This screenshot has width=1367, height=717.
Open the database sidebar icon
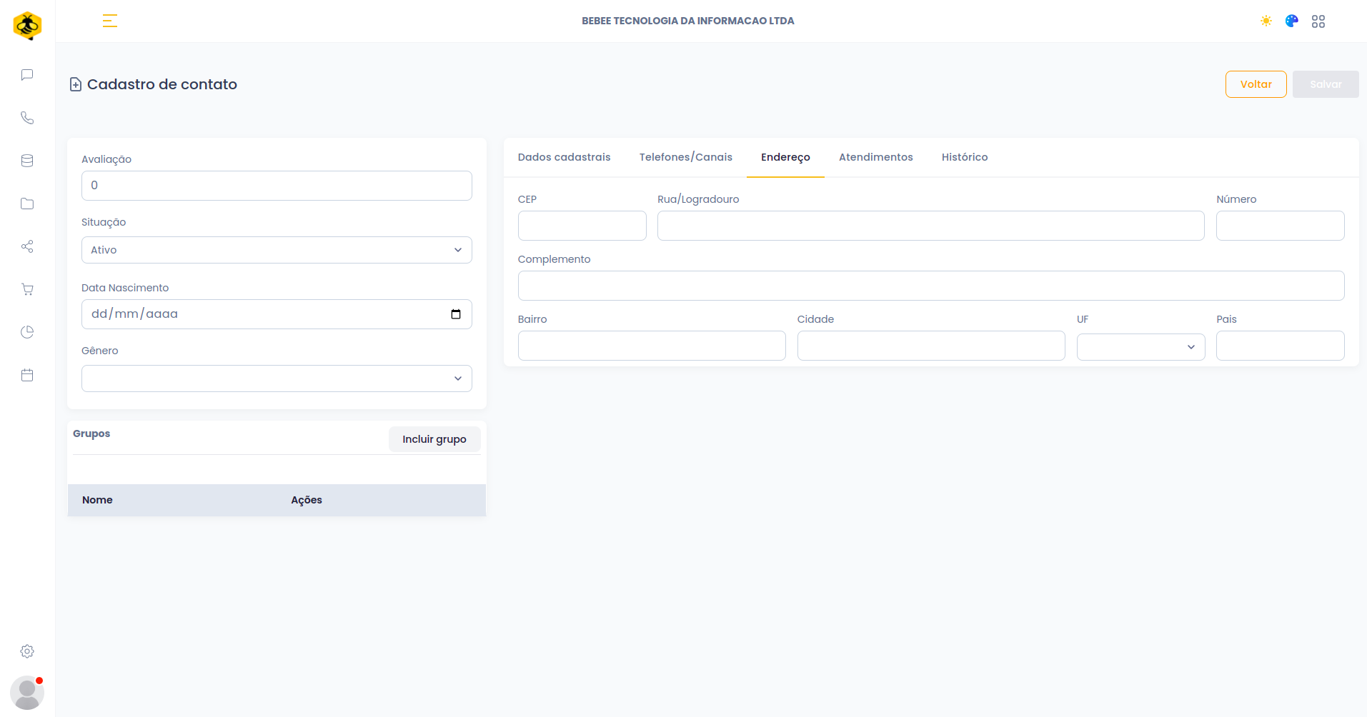(27, 161)
